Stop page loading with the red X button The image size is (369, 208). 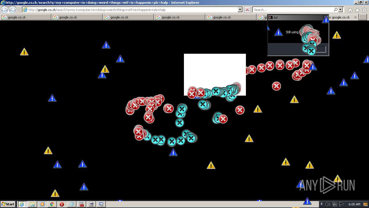(247, 10)
